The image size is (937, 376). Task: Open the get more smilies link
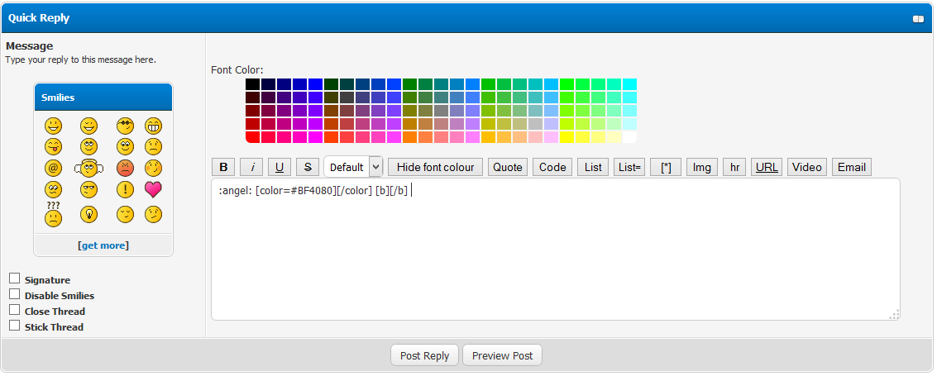point(103,245)
